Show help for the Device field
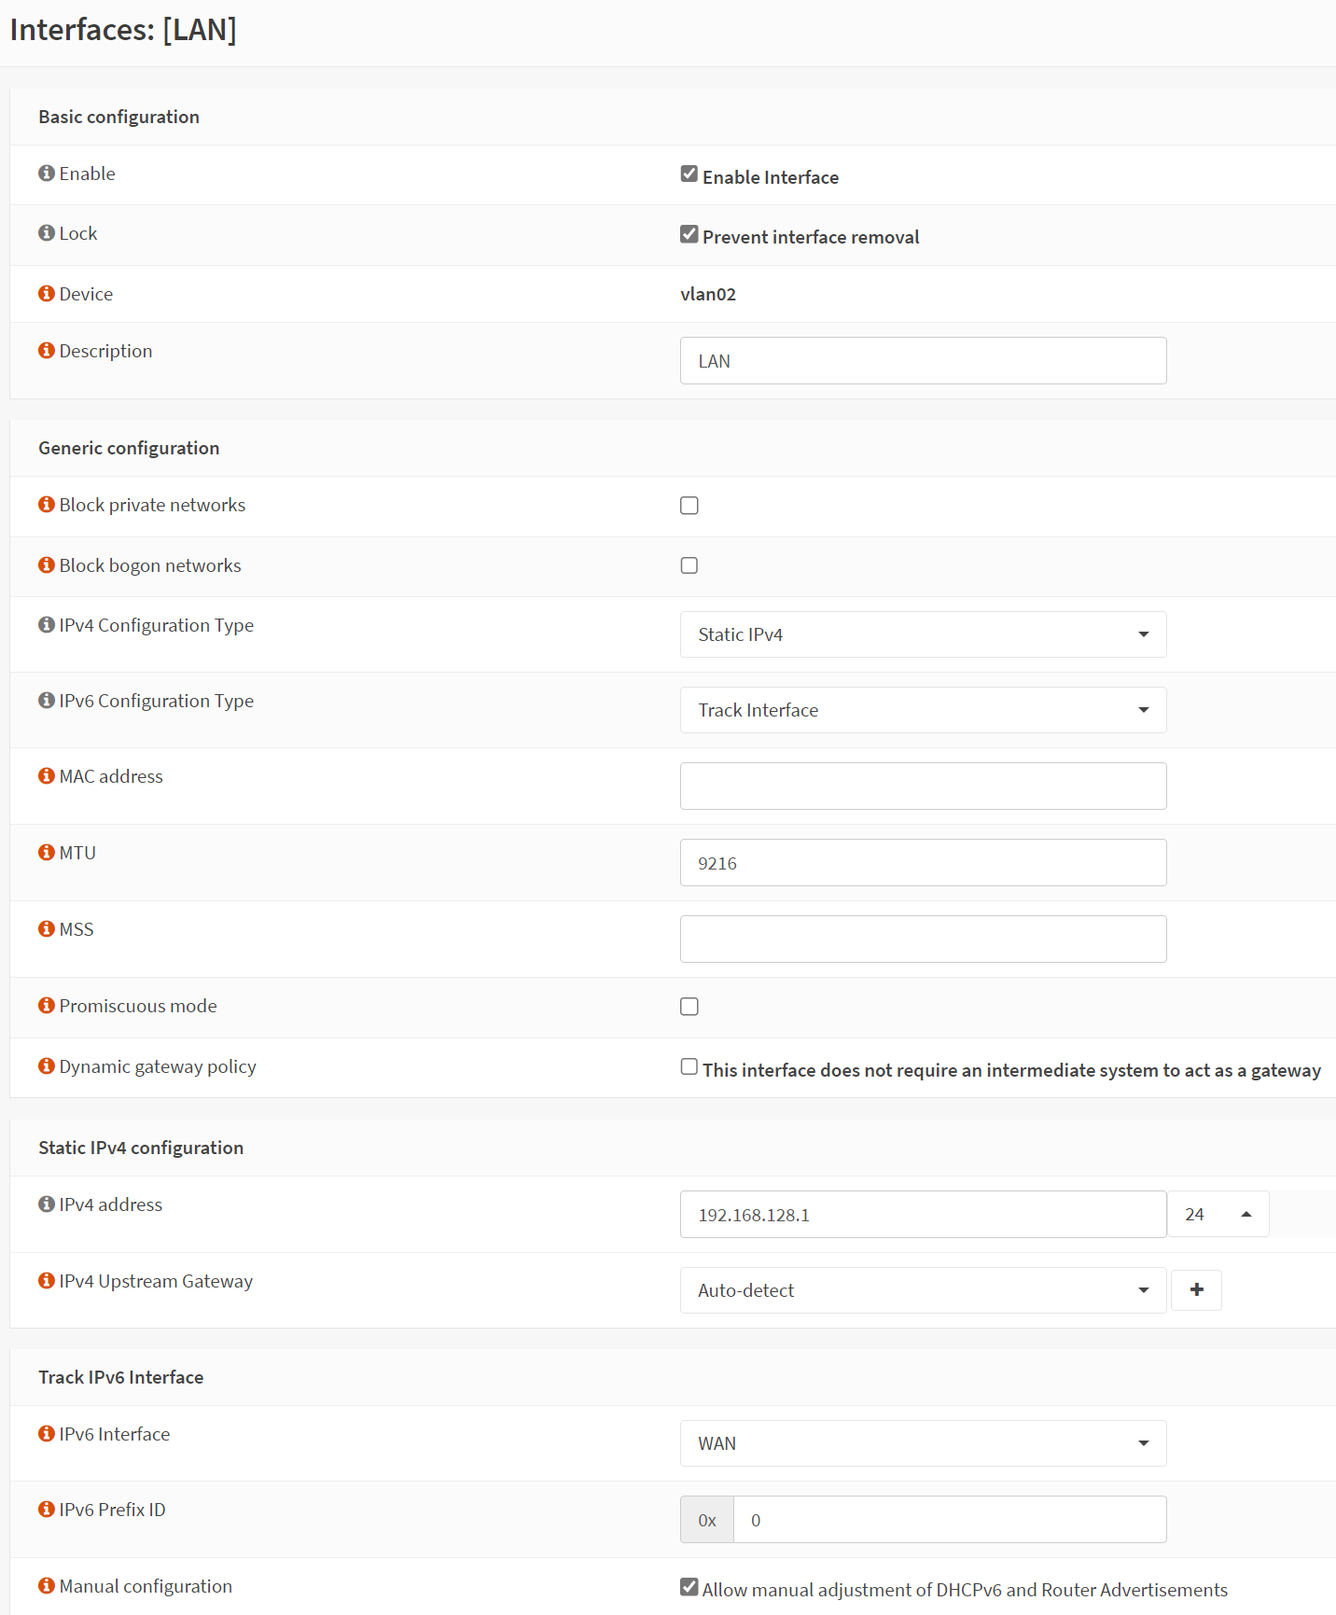Viewport: 1336px width, 1615px height. click(x=47, y=294)
